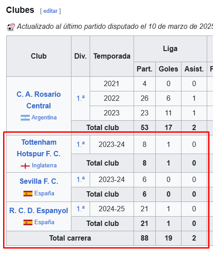Viewport: 213px width, 253px height.
Task: Click the Inglaterra country link
Action: [x=44, y=166]
